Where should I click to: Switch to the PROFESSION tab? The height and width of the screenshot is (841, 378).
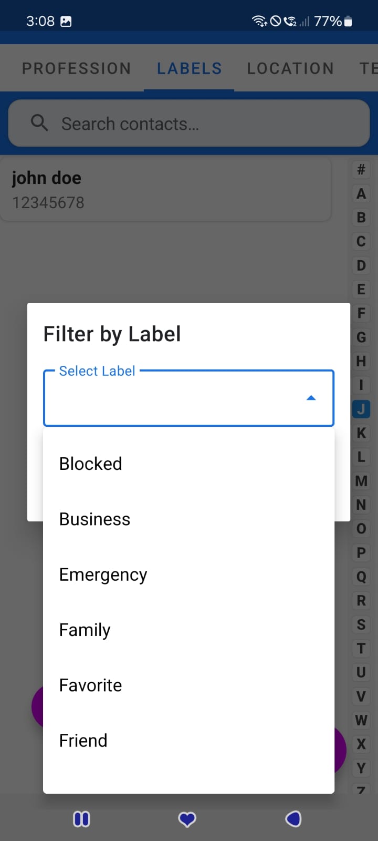tap(76, 68)
